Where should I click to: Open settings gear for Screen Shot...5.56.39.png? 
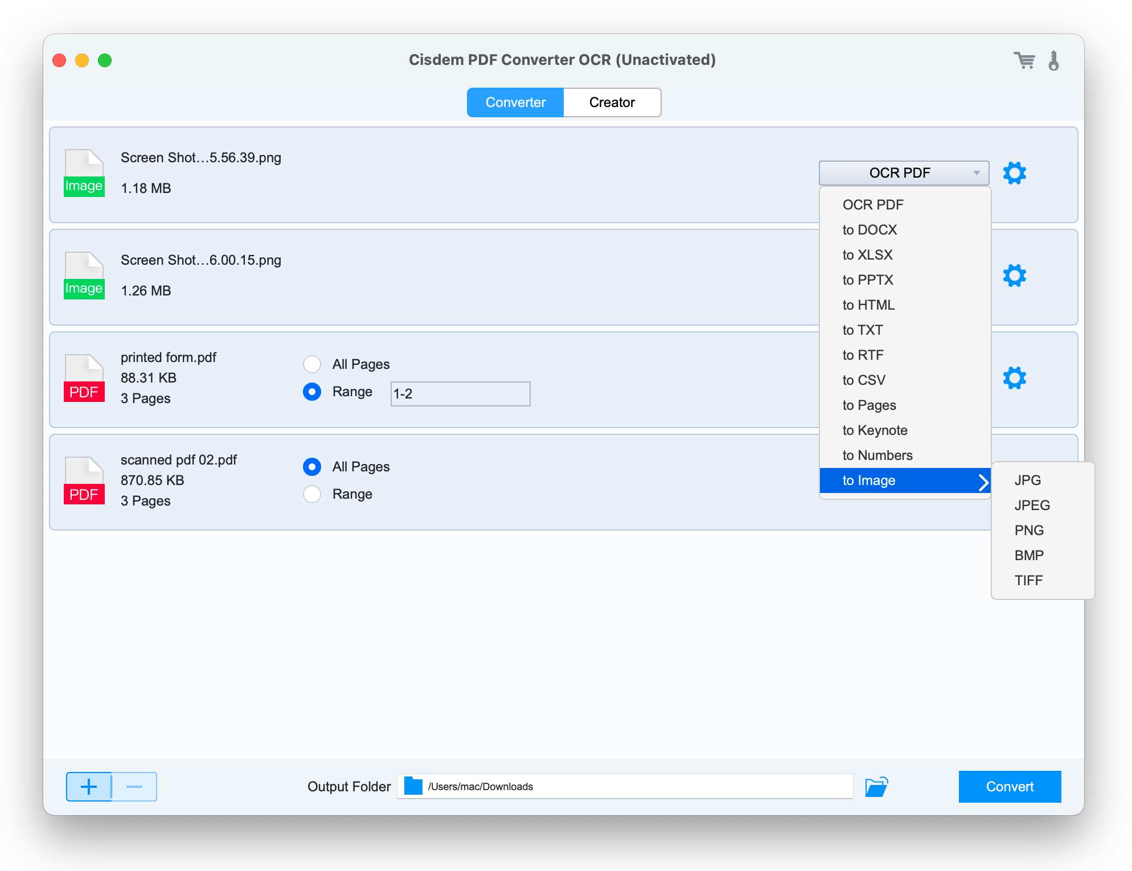[x=1015, y=174]
